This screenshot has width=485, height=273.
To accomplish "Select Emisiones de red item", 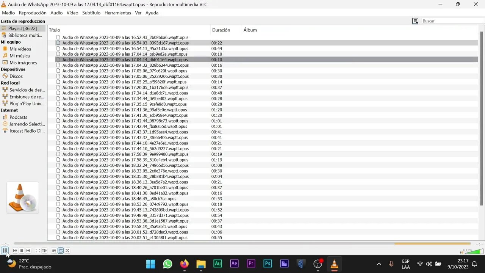I will tap(23, 97).
